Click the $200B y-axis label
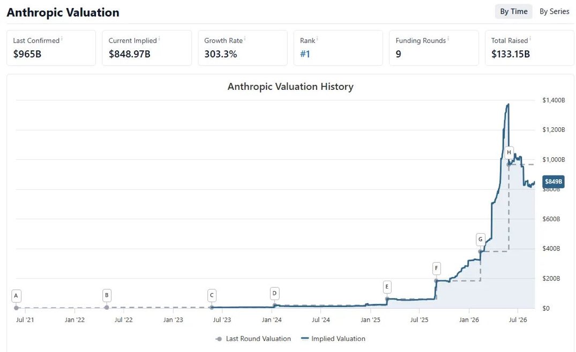Screen dimensions: 576x352 click(x=551, y=278)
